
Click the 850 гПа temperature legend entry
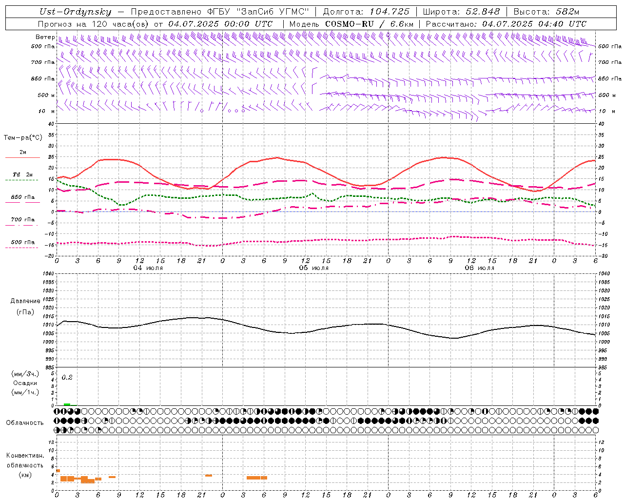pyautogui.click(x=22, y=197)
